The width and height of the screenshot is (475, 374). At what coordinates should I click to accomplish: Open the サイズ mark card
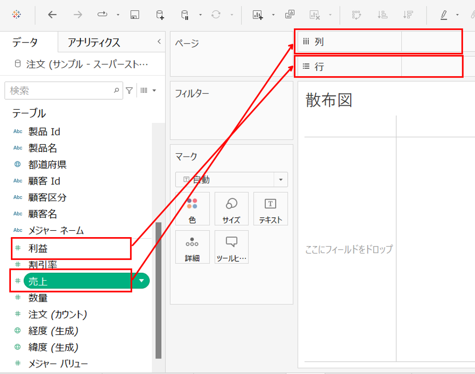(x=232, y=209)
